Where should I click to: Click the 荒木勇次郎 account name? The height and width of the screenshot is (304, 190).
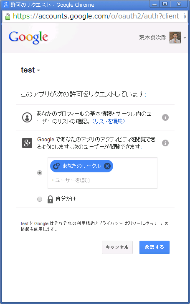coord(153,37)
